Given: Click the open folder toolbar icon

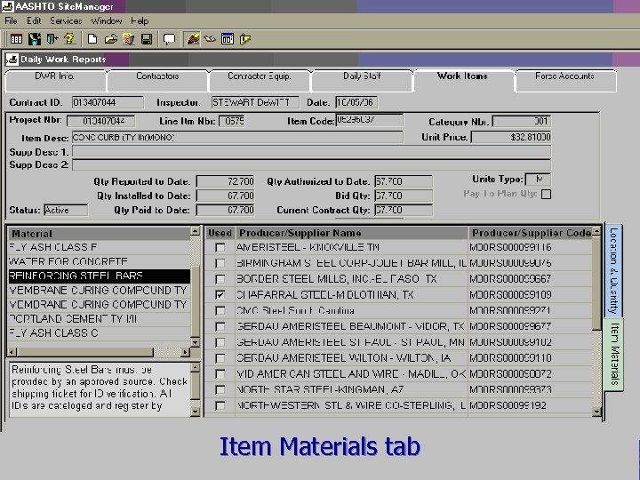Looking at the screenshot, I should point(110,39).
